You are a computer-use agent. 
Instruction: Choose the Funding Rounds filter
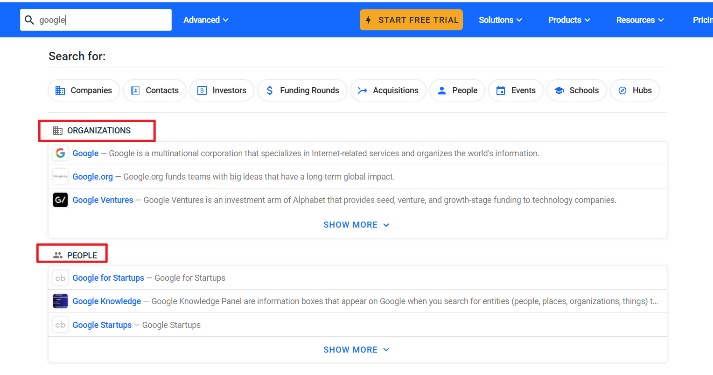pos(302,90)
